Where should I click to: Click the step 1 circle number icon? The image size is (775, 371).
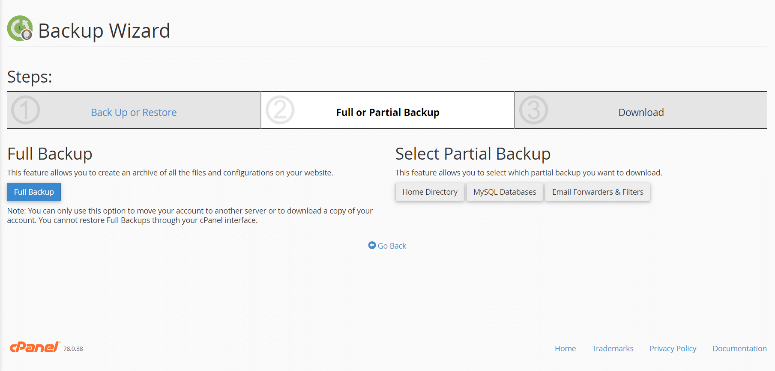click(26, 110)
